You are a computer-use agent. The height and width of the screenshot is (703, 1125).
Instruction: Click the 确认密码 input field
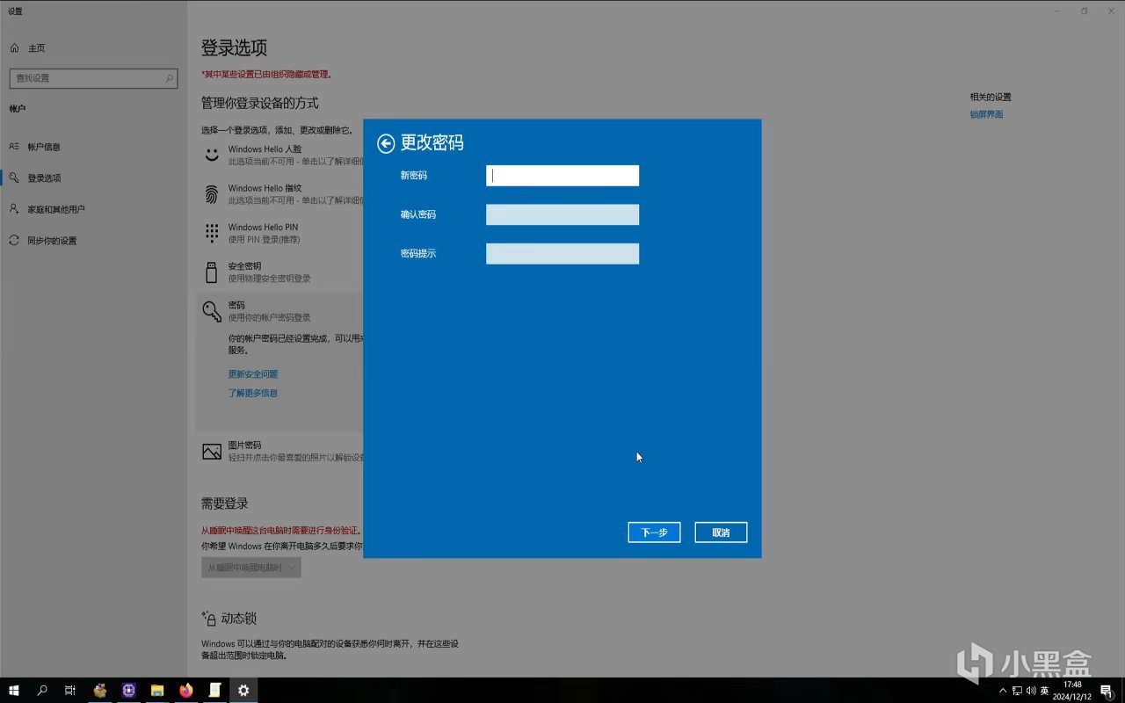[562, 214]
